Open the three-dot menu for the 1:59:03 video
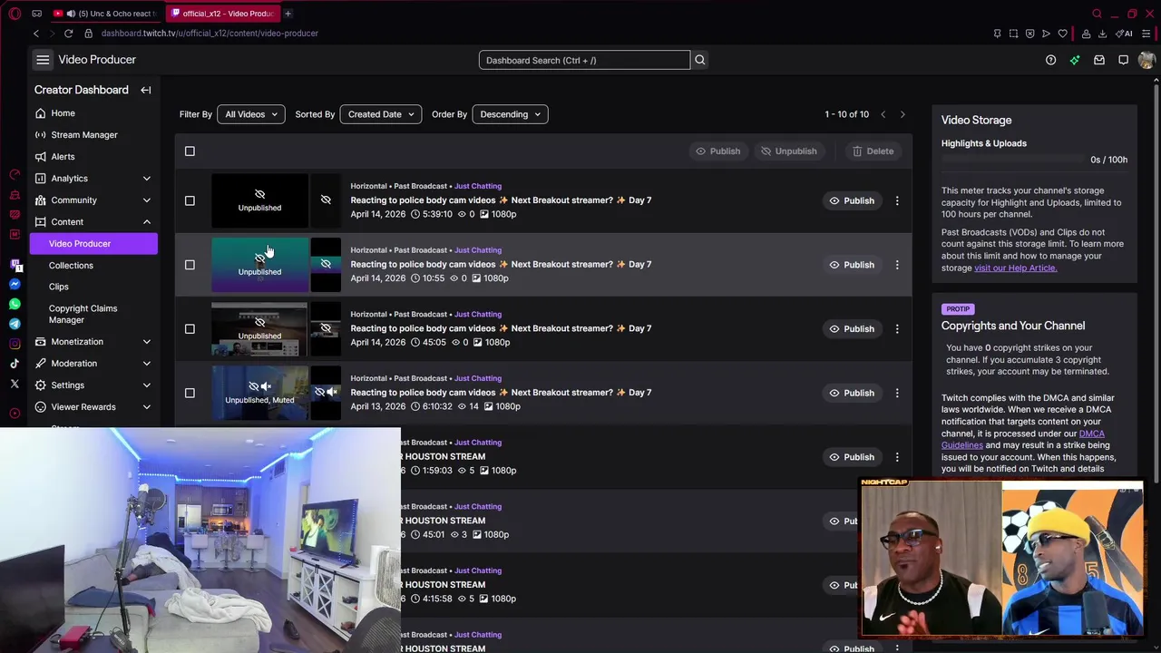The width and height of the screenshot is (1161, 653). tap(897, 457)
